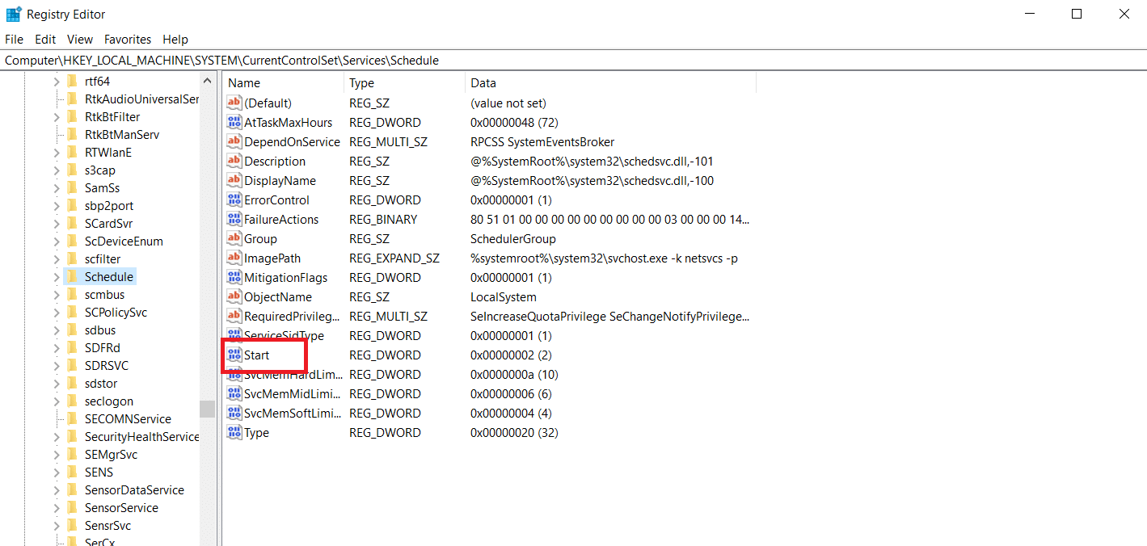This screenshot has width=1147, height=546.
Task: Click the DisplayName string value icon
Action: click(x=234, y=181)
